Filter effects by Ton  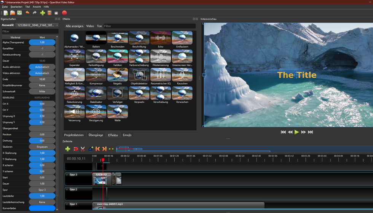pos(99,26)
